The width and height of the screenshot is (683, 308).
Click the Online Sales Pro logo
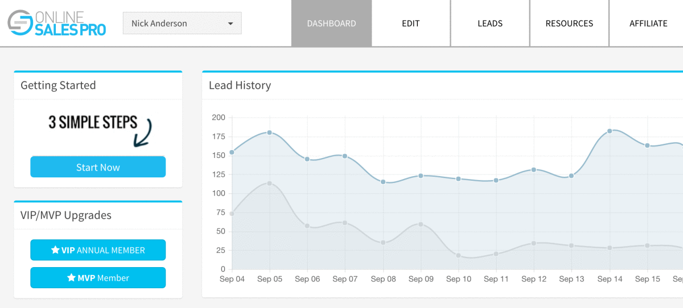pos(57,23)
